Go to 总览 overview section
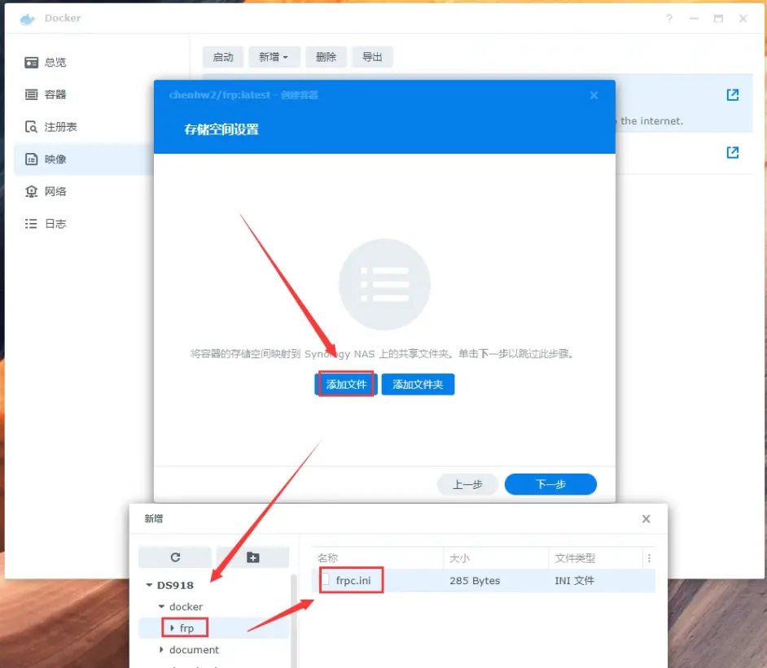 coord(55,63)
